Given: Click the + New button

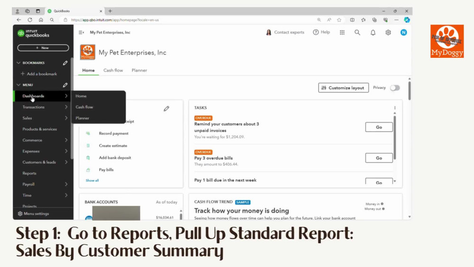Looking at the screenshot, I should (x=43, y=48).
